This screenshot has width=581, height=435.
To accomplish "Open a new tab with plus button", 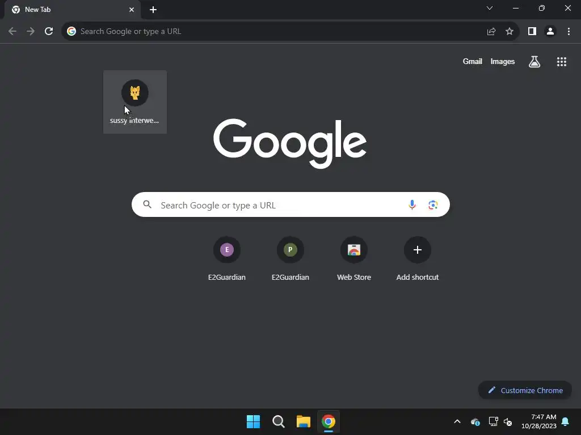I will coord(153,10).
